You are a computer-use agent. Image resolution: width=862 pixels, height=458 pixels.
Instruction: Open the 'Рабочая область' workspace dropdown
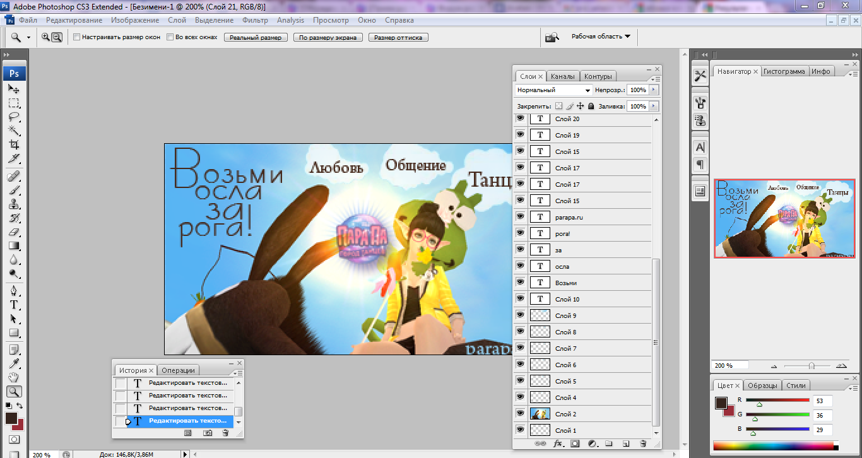coord(601,37)
